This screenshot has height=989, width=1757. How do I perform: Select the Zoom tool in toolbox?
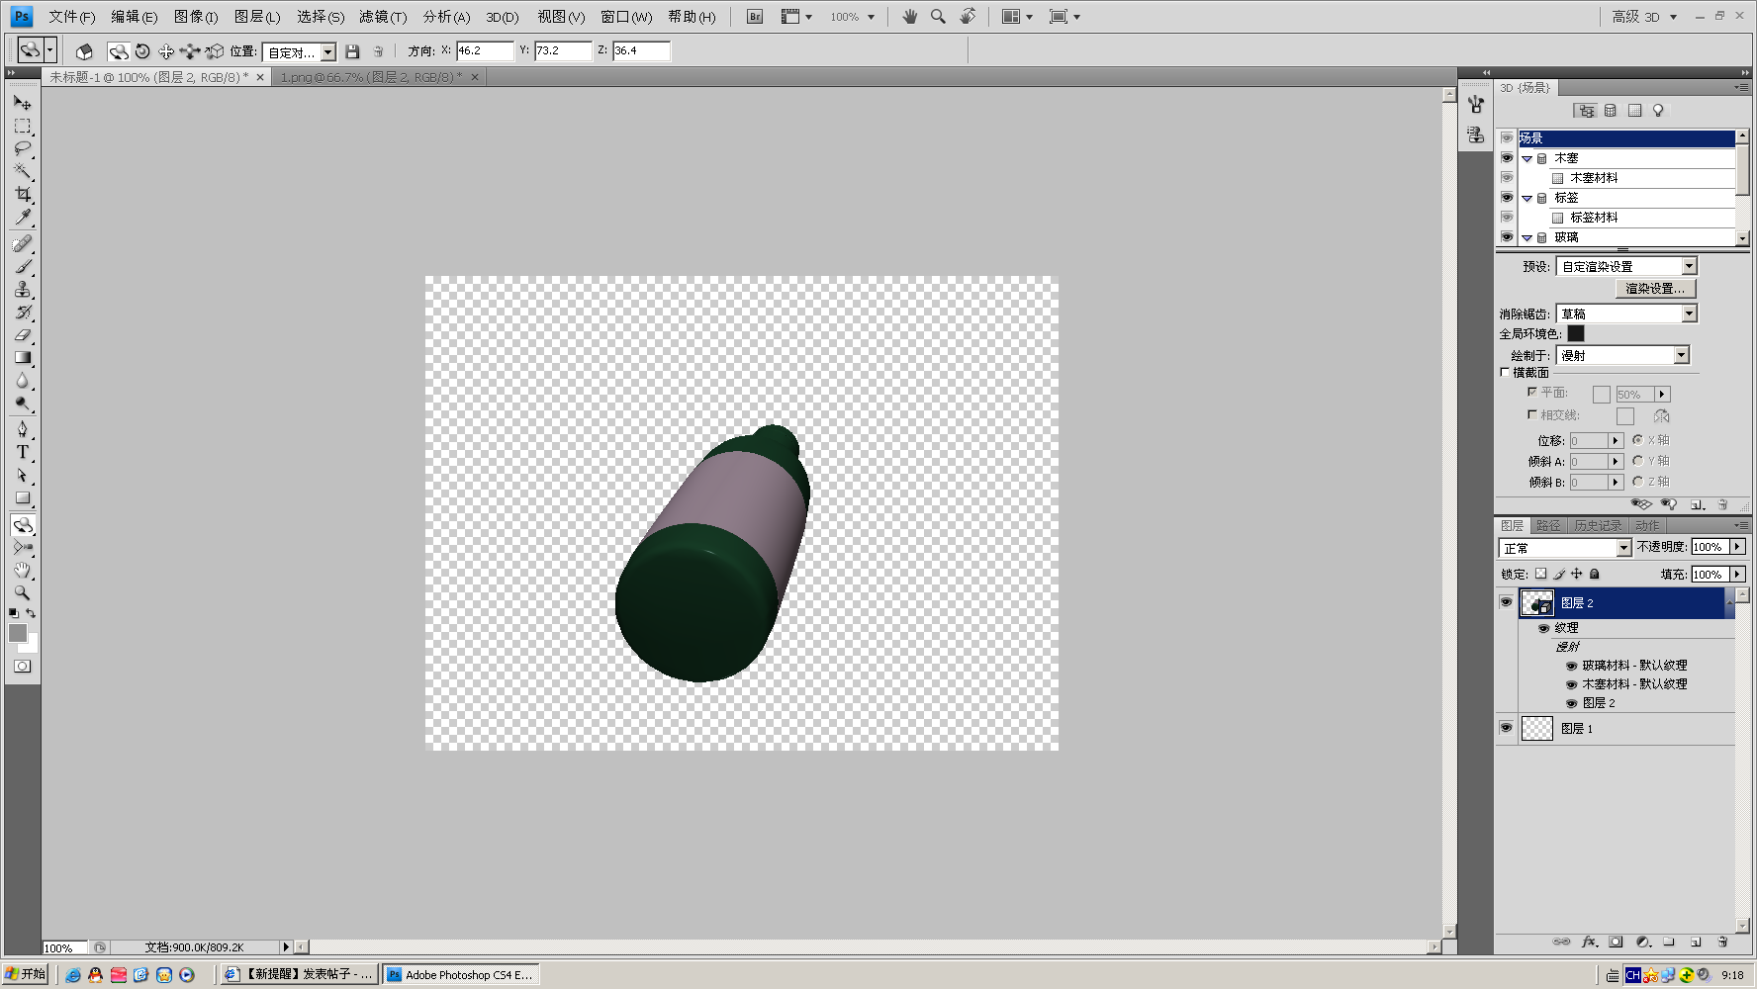(x=22, y=593)
